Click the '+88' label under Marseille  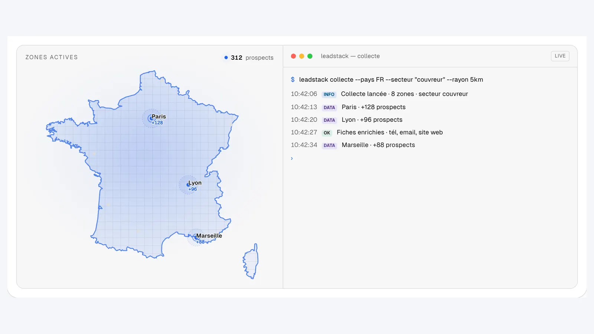pyautogui.click(x=200, y=242)
